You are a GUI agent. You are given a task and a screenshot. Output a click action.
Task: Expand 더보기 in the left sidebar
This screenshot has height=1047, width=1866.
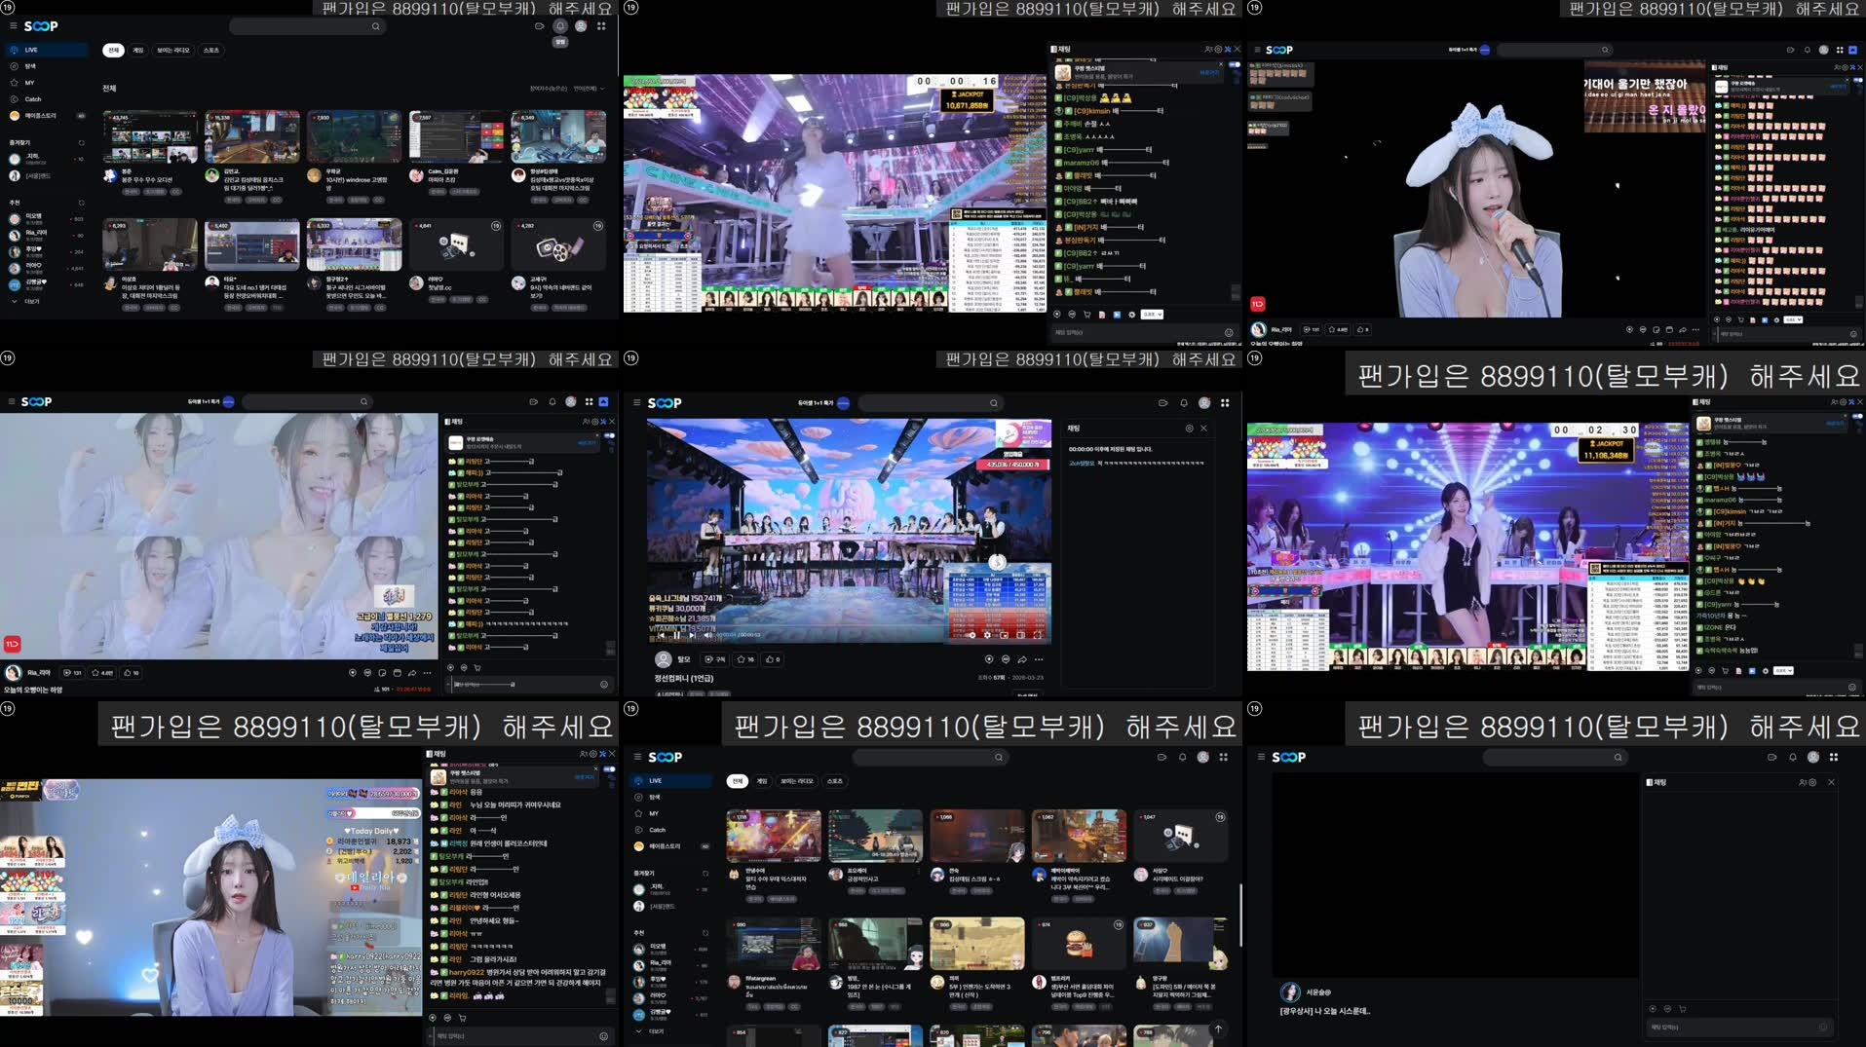point(32,301)
